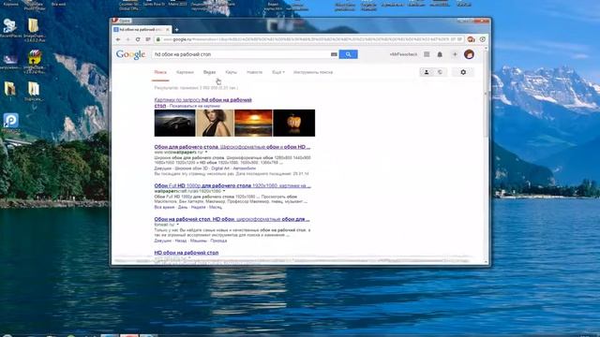Click 'Широкие обои 3D' sublink
Image resolution: width=600 pixels, height=337 pixels.
point(190,168)
